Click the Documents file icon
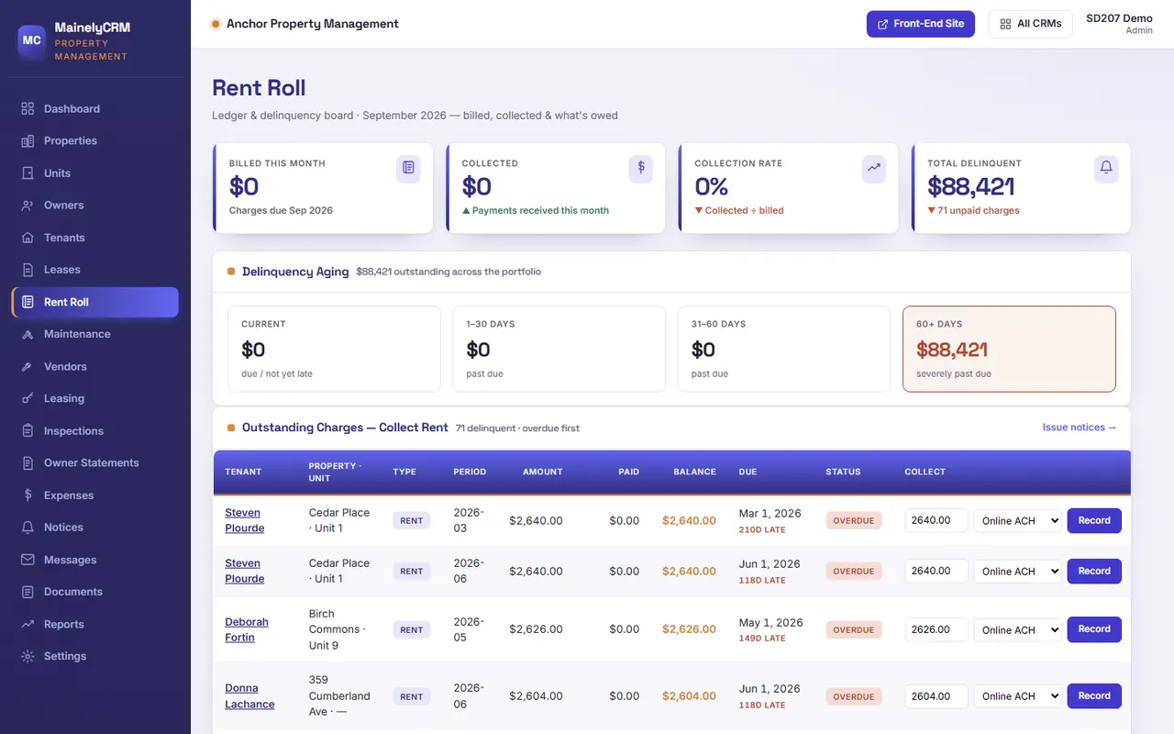Image resolution: width=1174 pixels, height=734 pixels. click(28, 592)
